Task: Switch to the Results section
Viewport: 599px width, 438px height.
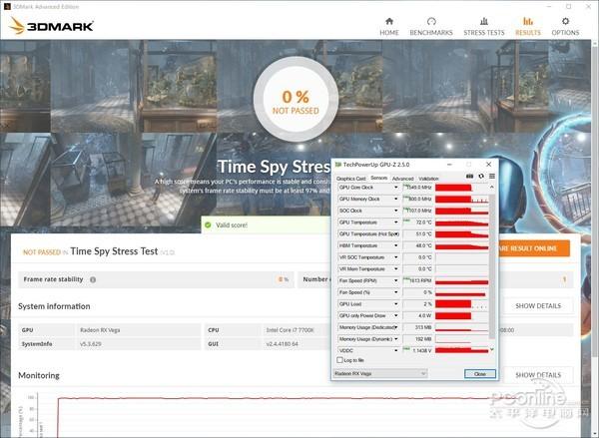Action: [x=528, y=26]
